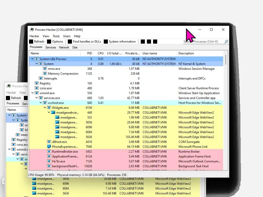Click the 1.66 kB/s I/O cell
The image size is (263, 197).
(x=115, y=64)
